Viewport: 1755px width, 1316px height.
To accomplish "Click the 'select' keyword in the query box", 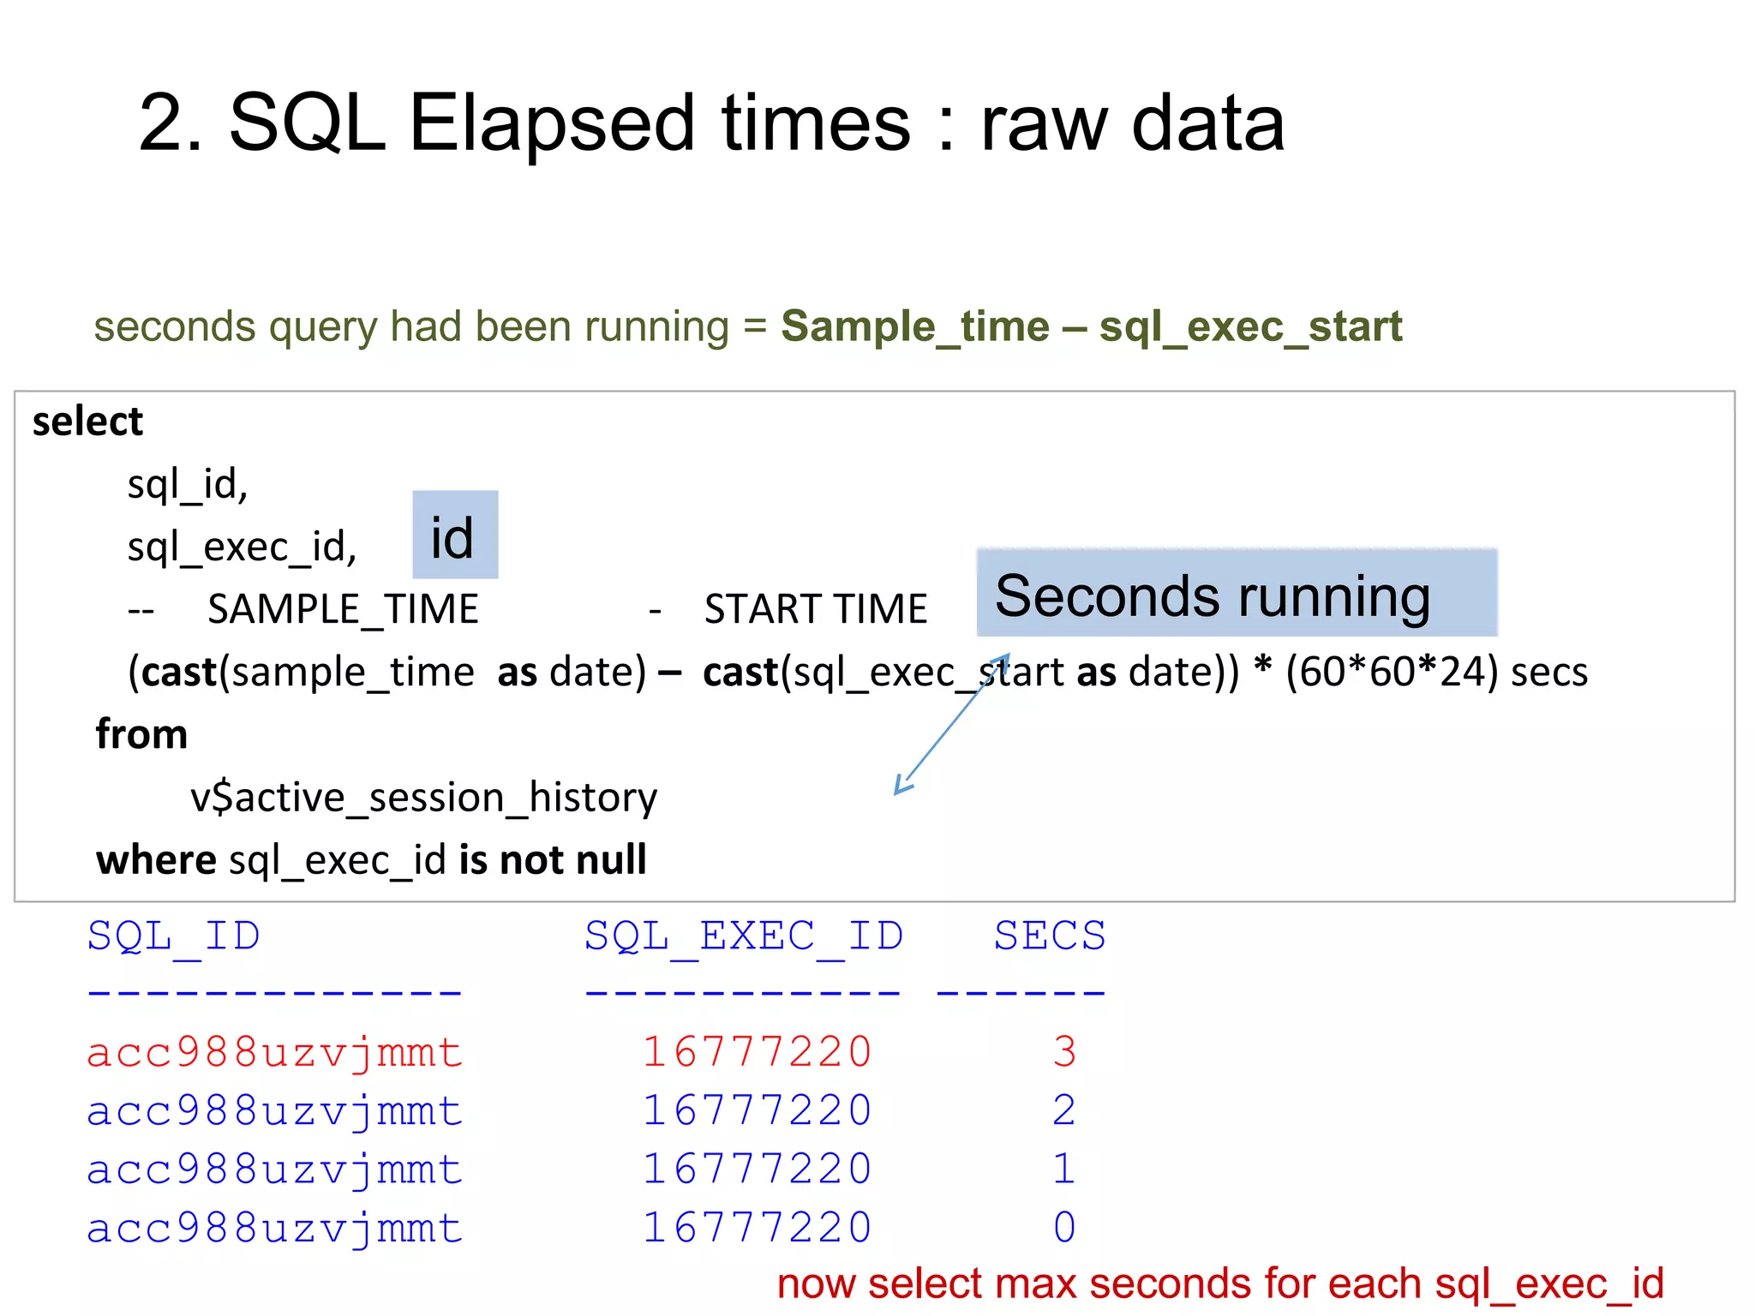I will click(87, 422).
